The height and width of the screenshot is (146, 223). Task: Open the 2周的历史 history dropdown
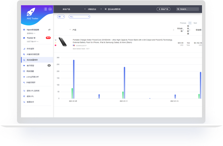click(95, 9)
